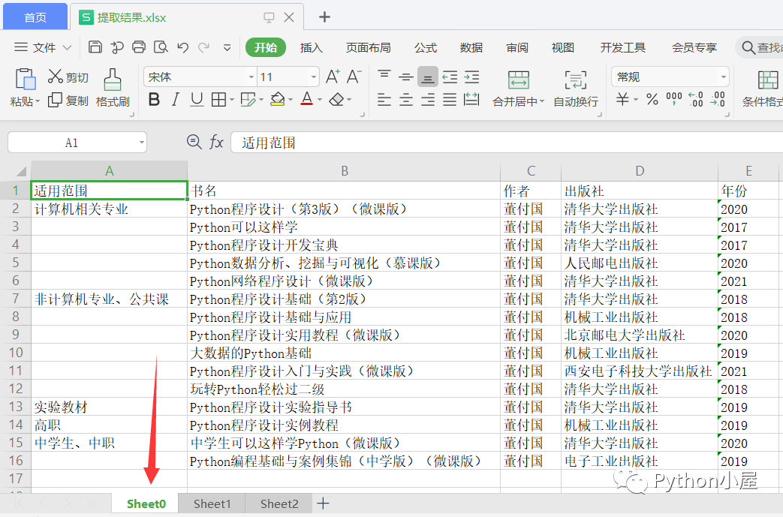Open the font name dropdown 宋体
This screenshot has height=517, width=783.
point(251,77)
